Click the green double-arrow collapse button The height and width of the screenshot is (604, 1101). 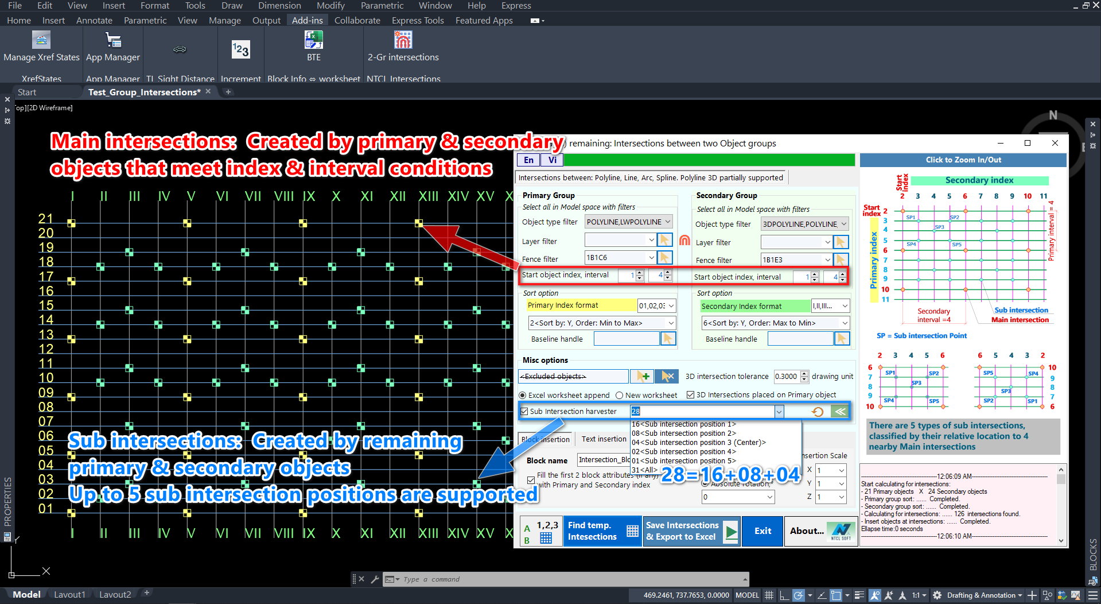pos(840,411)
